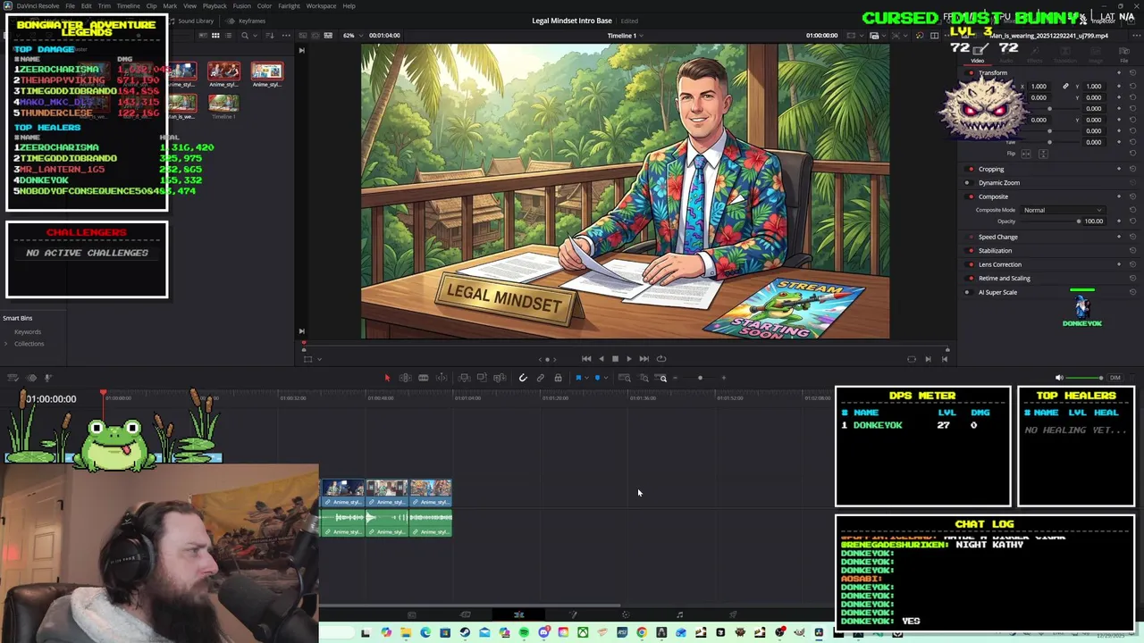Open the Keyframes panel
The image size is (1144, 643).
click(x=247, y=21)
